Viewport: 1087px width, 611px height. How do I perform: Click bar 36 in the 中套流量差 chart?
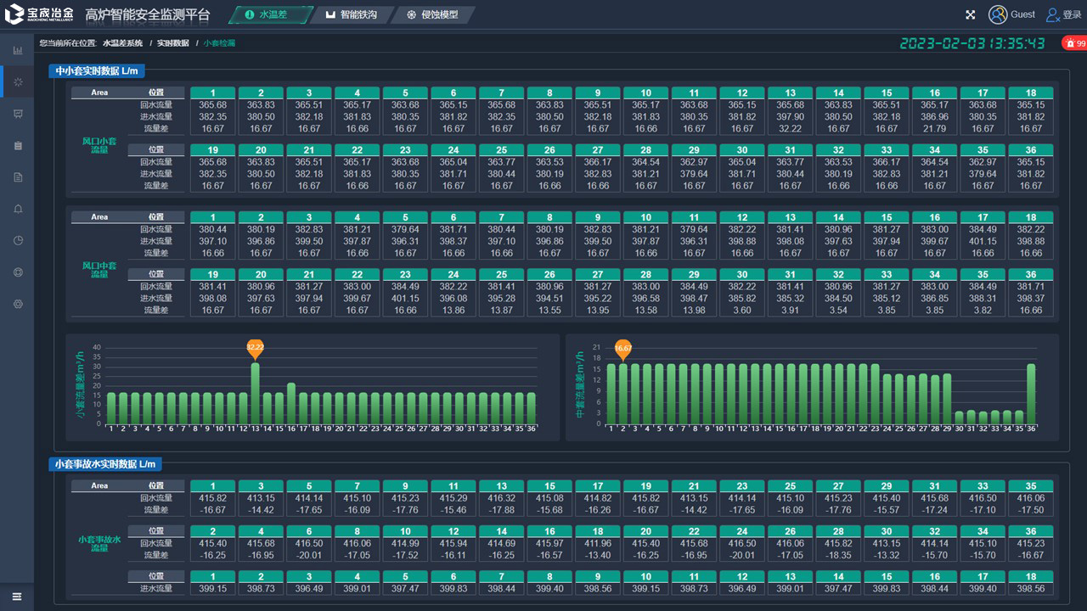pos(1031,394)
